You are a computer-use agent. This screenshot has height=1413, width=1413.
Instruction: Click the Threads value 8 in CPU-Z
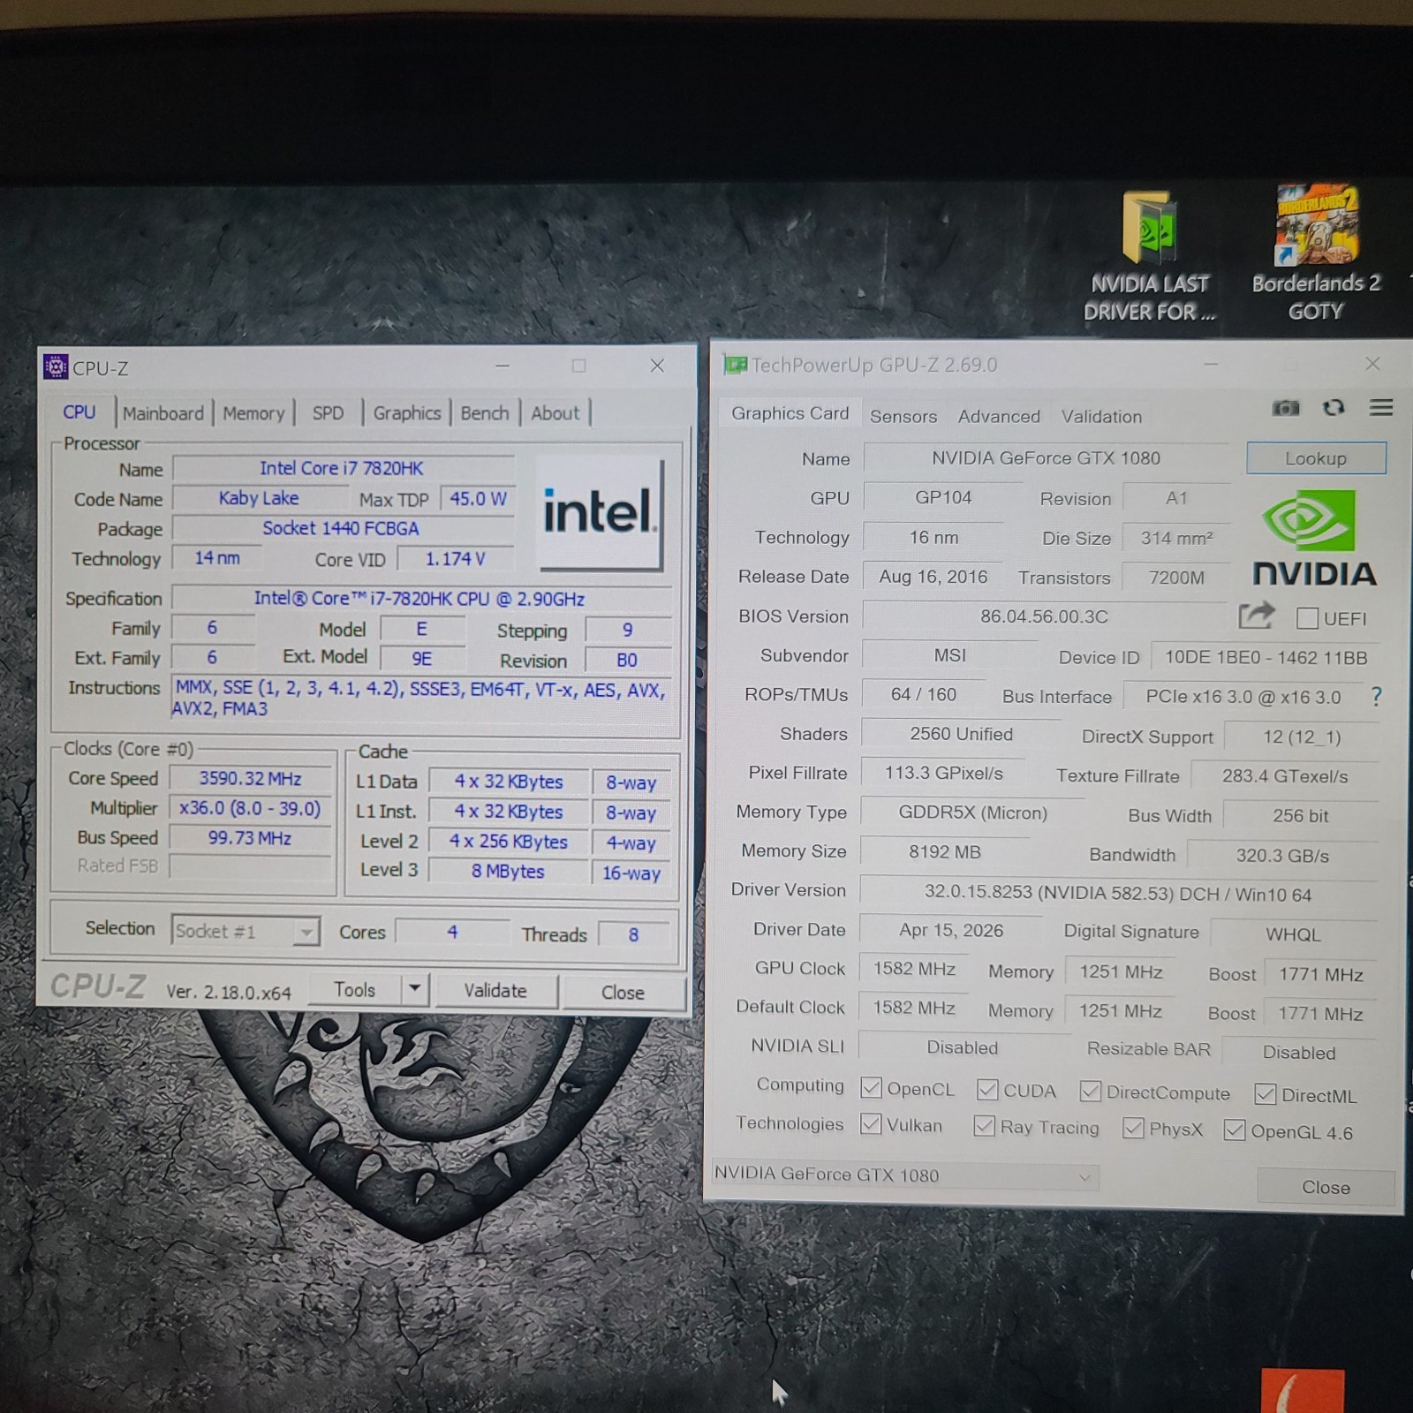[x=633, y=934]
